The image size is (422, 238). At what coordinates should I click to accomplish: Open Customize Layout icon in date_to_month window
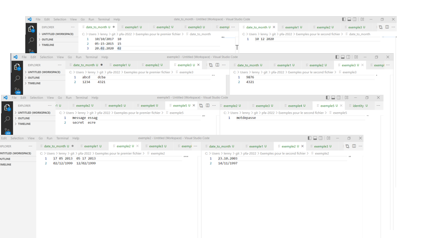pos(362,19)
